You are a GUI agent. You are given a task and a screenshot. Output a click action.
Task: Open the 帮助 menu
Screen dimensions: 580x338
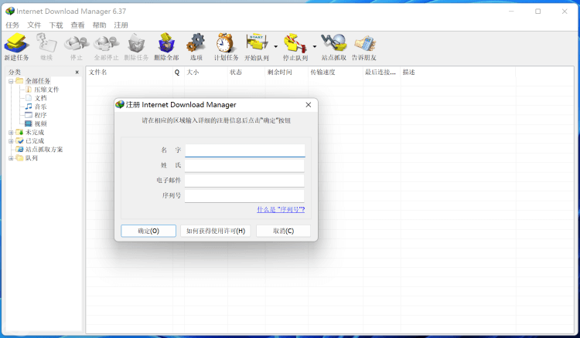(x=99, y=25)
